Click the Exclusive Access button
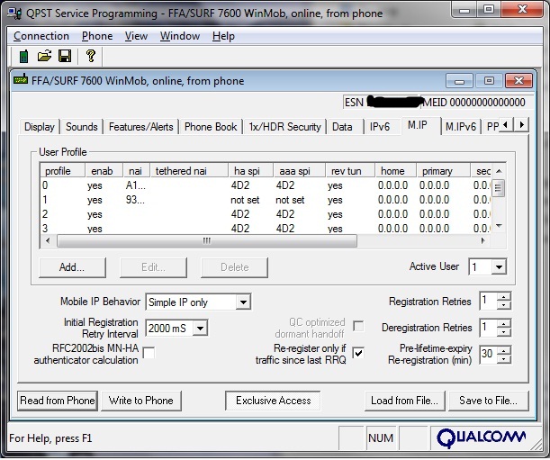Image resolution: width=550 pixels, height=460 pixels. coord(273,401)
